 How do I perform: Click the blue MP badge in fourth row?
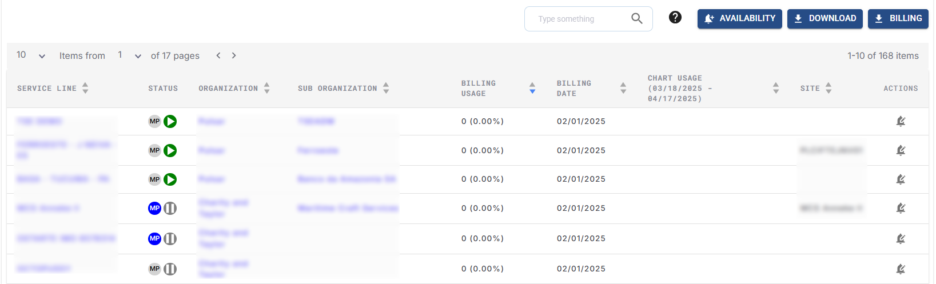(154, 209)
